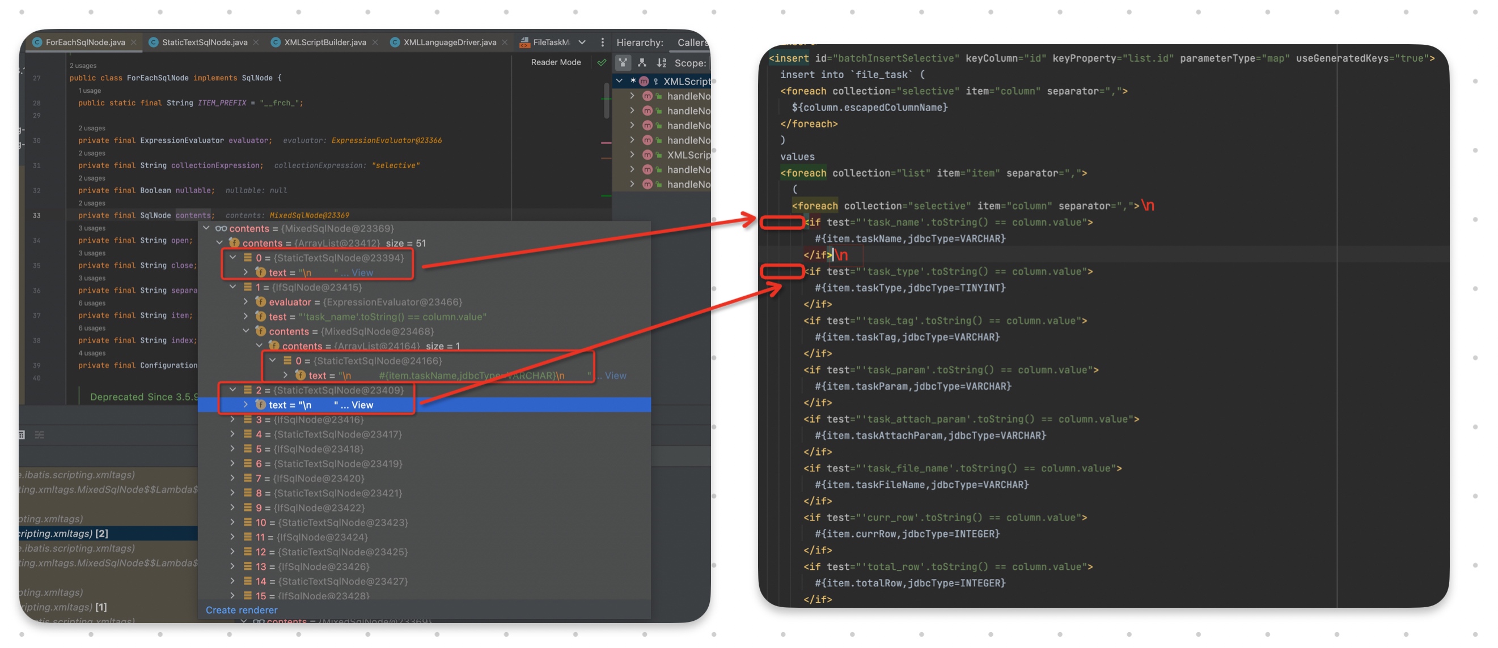
Task: Collapse element 0 StaticTextSqlNode@23394
Action: pyautogui.click(x=232, y=258)
